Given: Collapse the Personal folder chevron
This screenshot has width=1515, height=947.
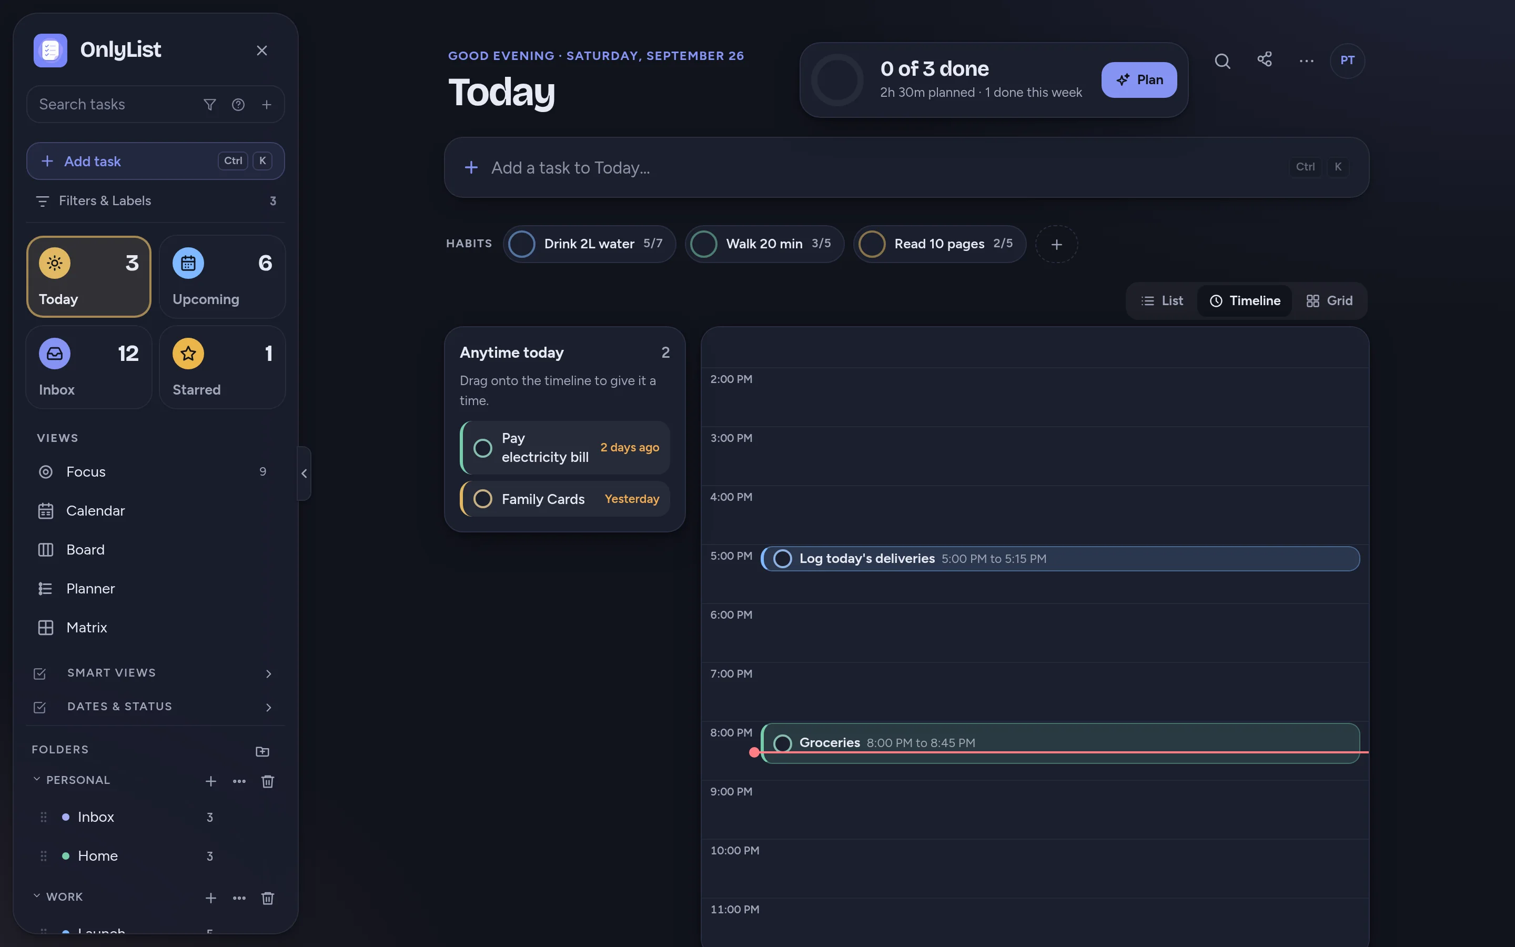Looking at the screenshot, I should (36, 779).
